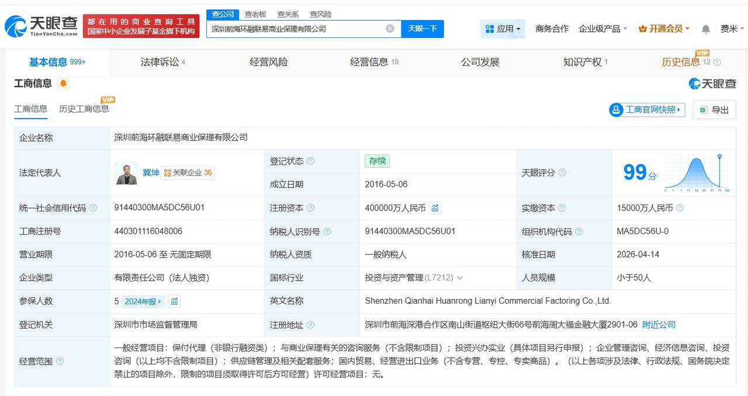The image size is (748, 396).
Task: Open the 天眼评分 distribution chart
Action: [697, 173]
